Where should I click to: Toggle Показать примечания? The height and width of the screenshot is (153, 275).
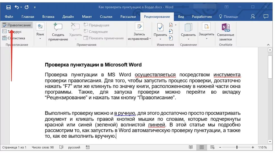(104, 38)
